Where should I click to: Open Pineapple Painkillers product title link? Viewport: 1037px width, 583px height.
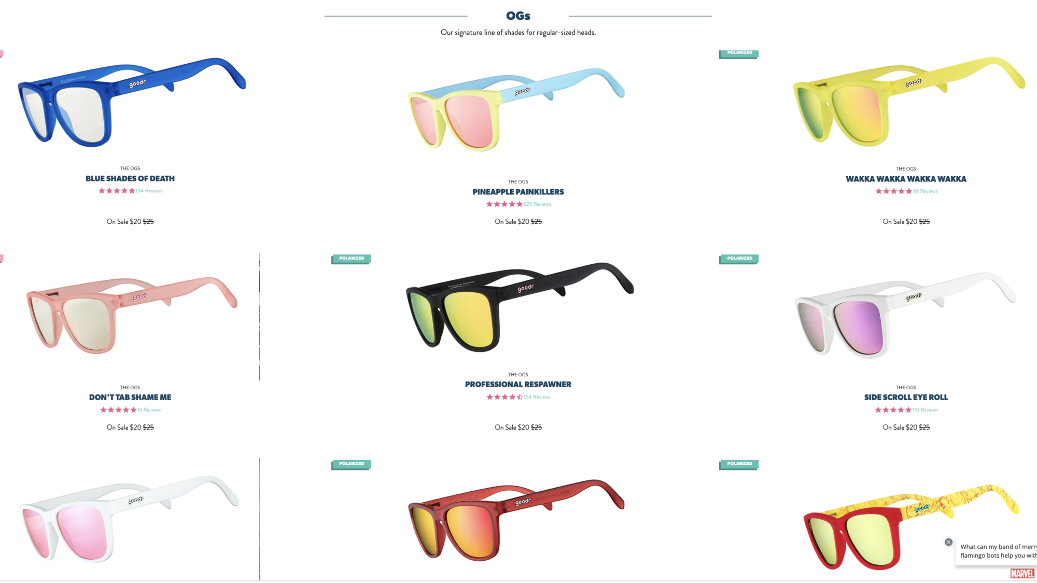point(518,192)
